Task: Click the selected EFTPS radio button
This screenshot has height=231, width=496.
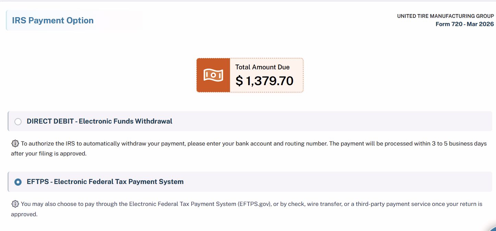Action: (18, 182)
